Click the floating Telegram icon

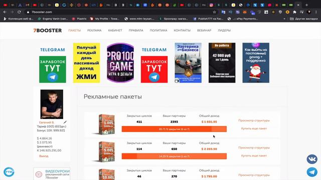[312, 172]
